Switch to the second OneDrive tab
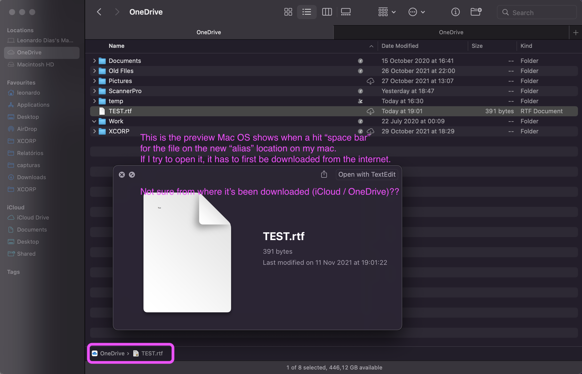Viewport: 582px width, 374px height. pos(451,32)
